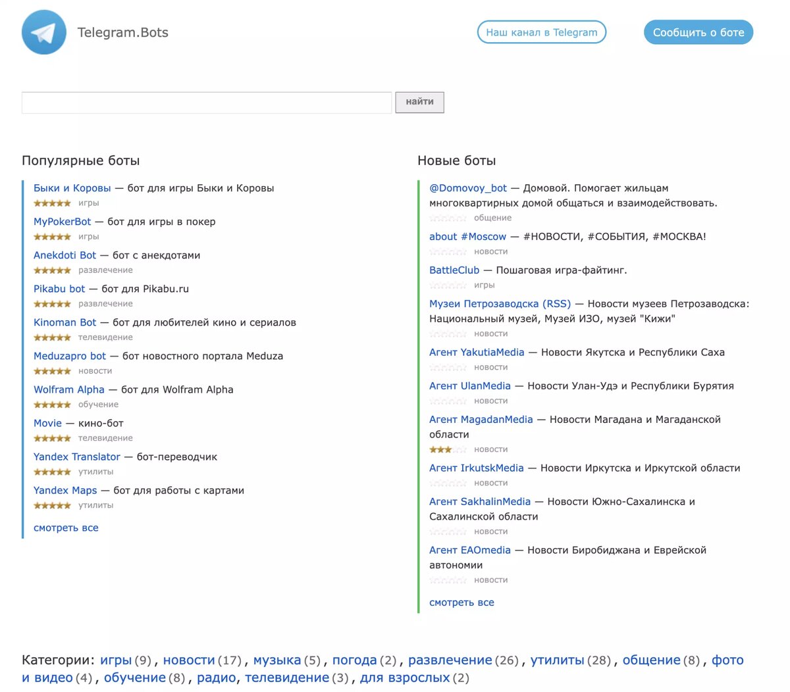This screenshot has height=692, width=790.
Task: Open the 'для взрослых' category link
Action: tap(405, 678)
